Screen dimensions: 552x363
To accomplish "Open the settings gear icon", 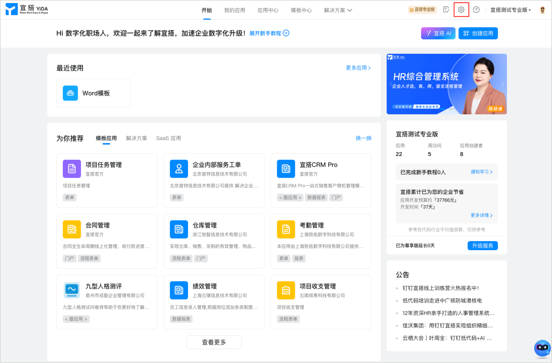I will (461, 10).
